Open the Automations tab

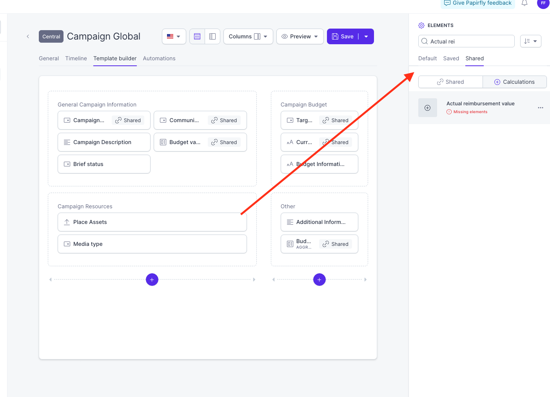[x=159, y=58]
